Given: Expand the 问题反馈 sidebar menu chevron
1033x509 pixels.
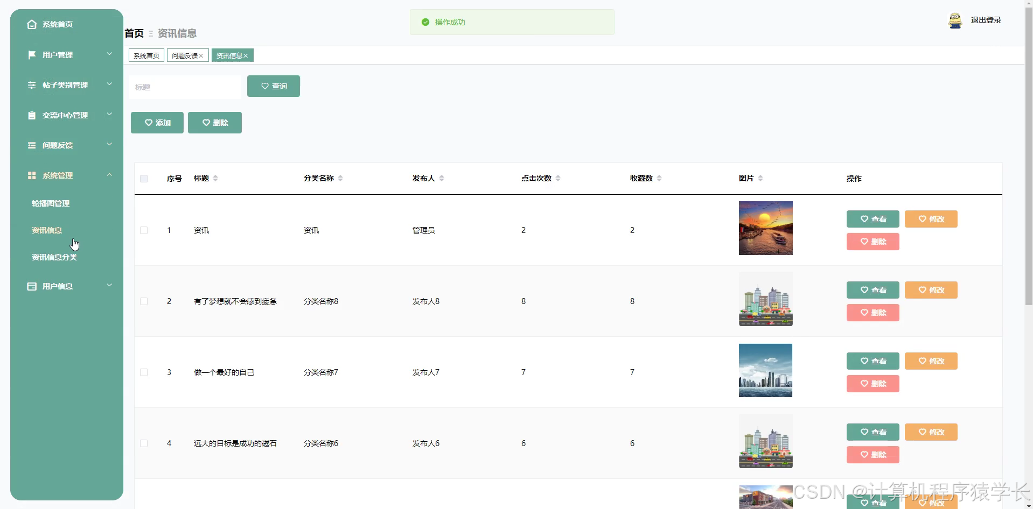Looking at the screenshot, I should tap(109, 144).
